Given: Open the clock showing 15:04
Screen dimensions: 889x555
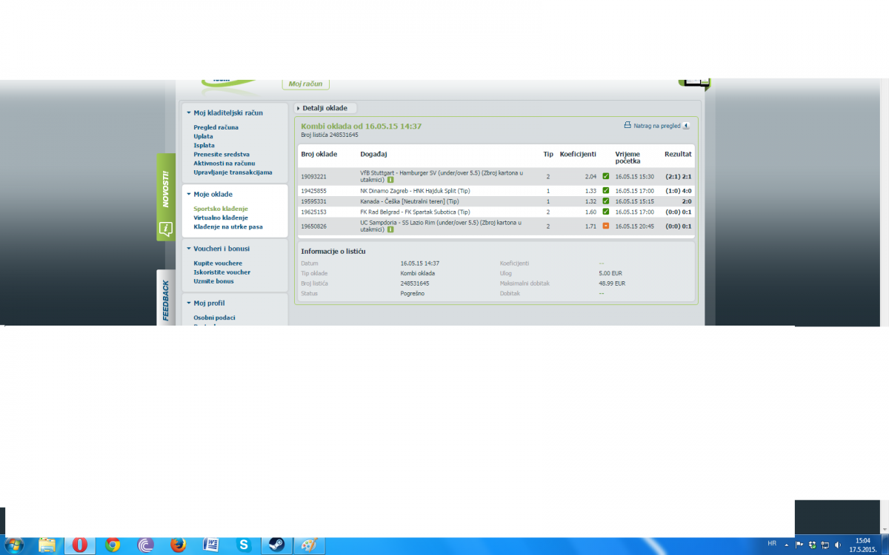Looking at the screenshot, I should [x=862, y=545].
